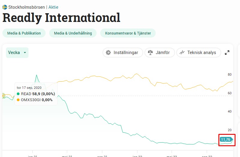The height and width of the screenshot is (157, 240).
Task: Open the Inställningar settings button
Action: point(123,53)
